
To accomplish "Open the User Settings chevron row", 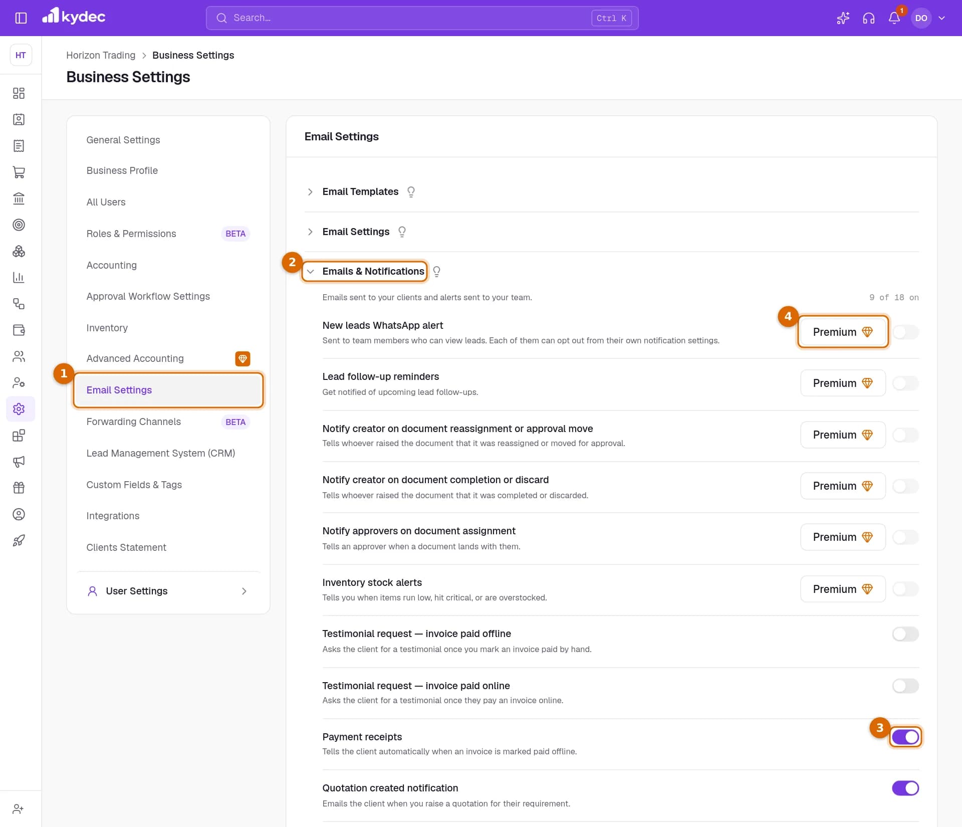I will (168, 591).
